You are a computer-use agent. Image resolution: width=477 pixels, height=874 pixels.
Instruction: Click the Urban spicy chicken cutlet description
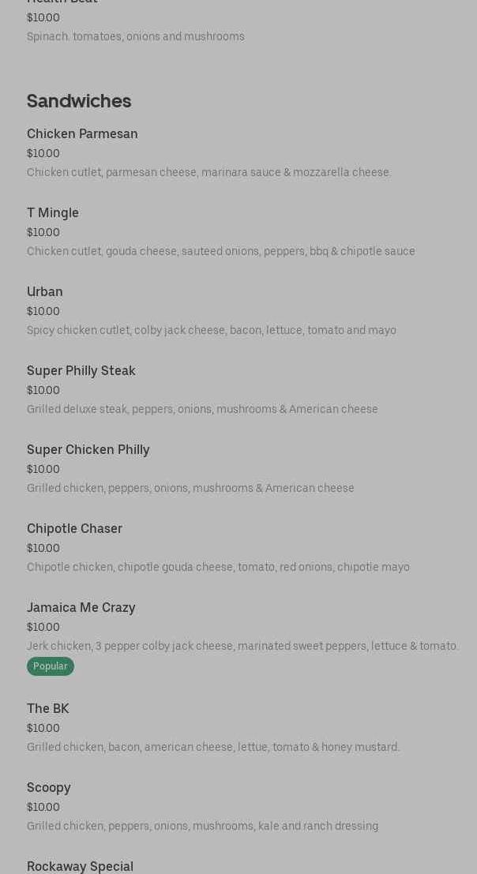coord(211,331)
